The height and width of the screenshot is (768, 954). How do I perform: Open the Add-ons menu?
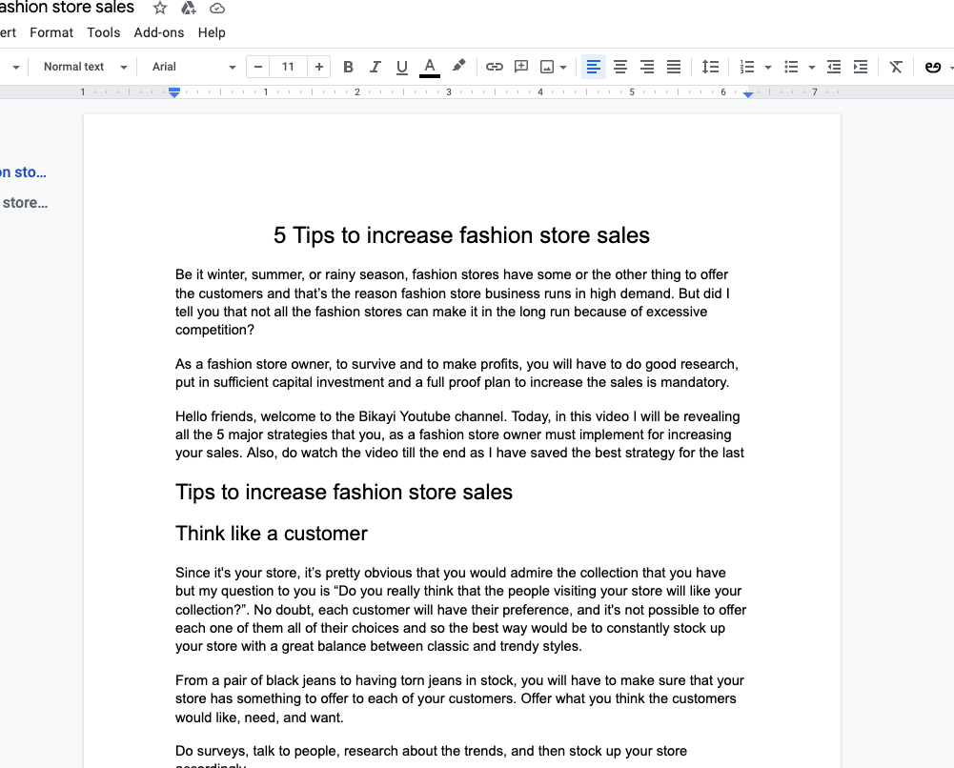(159, 32)
